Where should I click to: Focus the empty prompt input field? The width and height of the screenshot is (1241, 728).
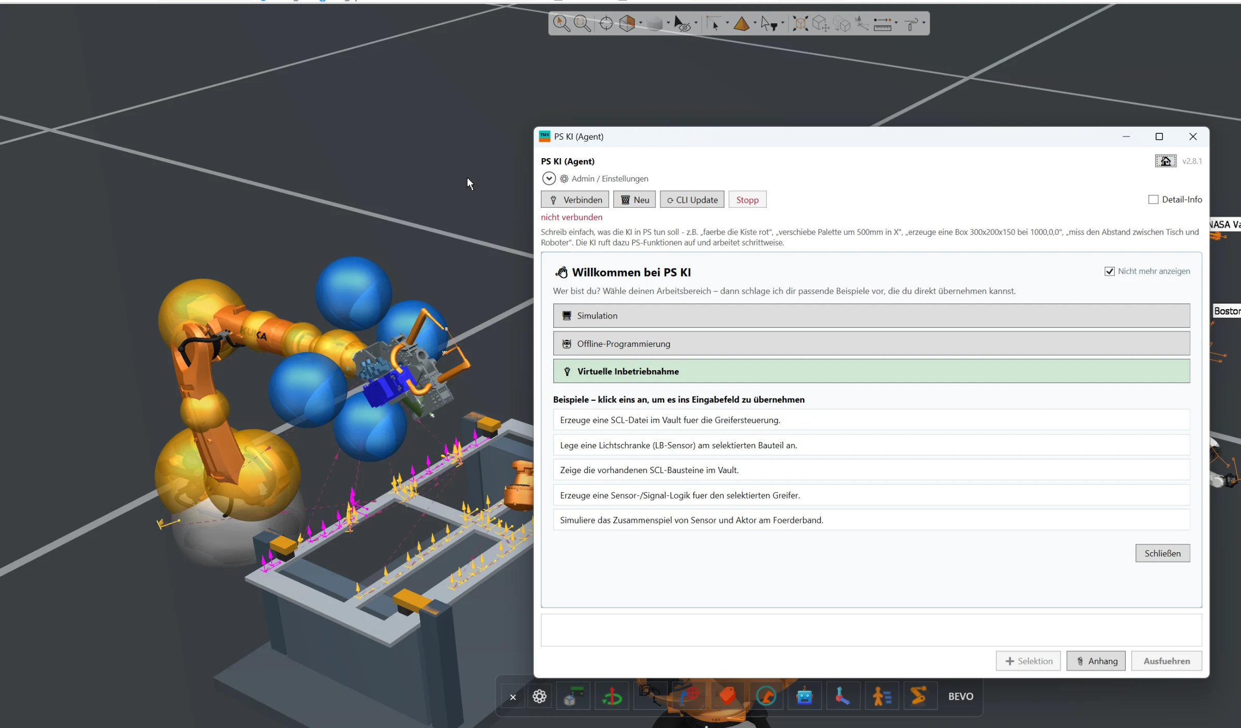871,630
